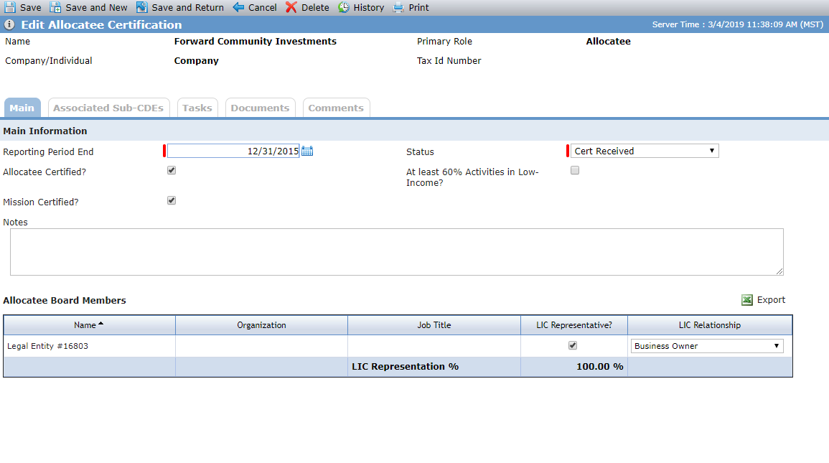Viewport: 829px width, 463px height.
Task: Click the Forward Community Investments name text
Action: [x=256, y=41]
